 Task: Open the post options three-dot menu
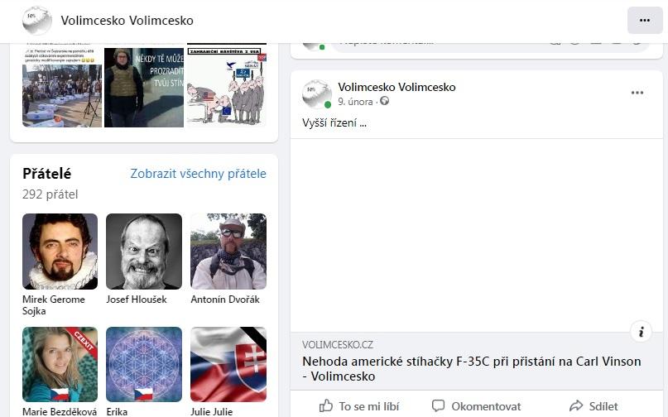[637, 93]
